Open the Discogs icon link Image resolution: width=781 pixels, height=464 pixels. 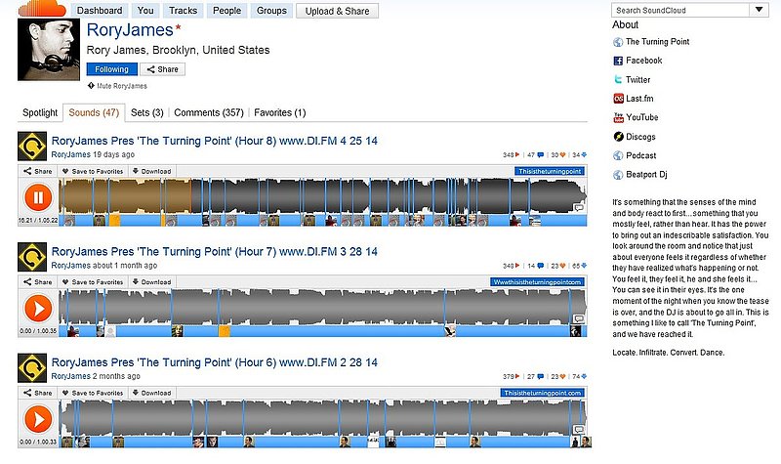point(618,137)
